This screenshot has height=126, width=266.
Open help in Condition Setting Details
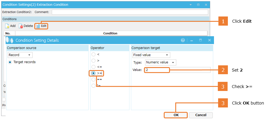pyautogui.click(x=183, y=40)
